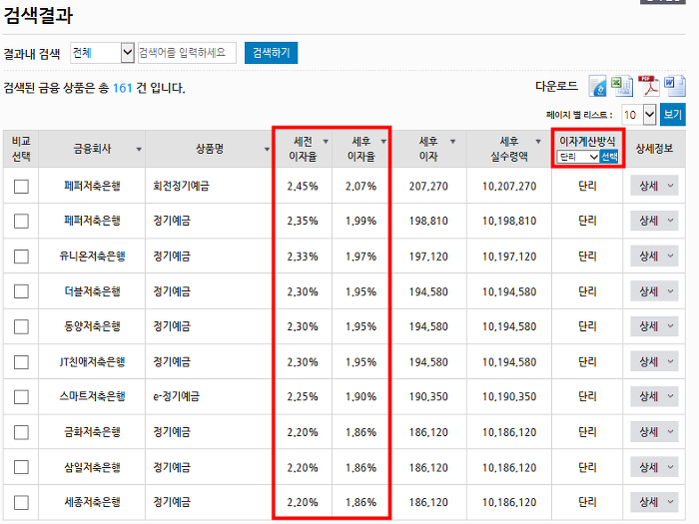
Task: Click the 스마트저축은행 company name
Action: (92, 396)
